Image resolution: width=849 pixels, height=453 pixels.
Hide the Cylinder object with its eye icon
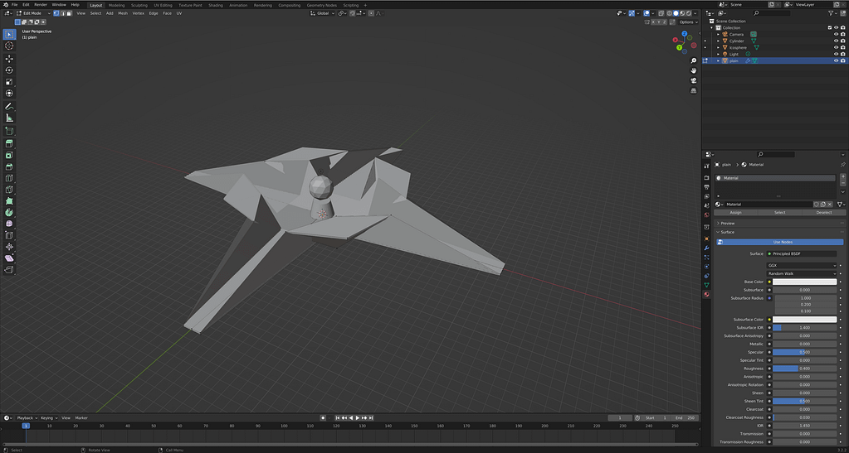(x=836, y=41)
